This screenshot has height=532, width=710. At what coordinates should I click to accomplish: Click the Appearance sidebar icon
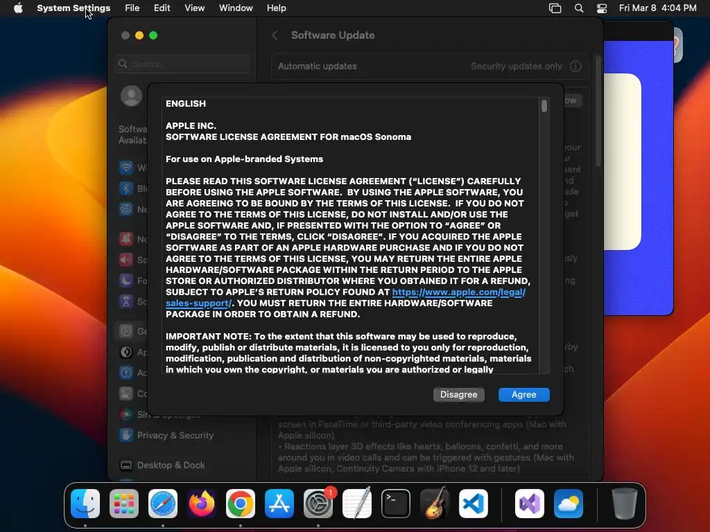(x=126, y=352)
